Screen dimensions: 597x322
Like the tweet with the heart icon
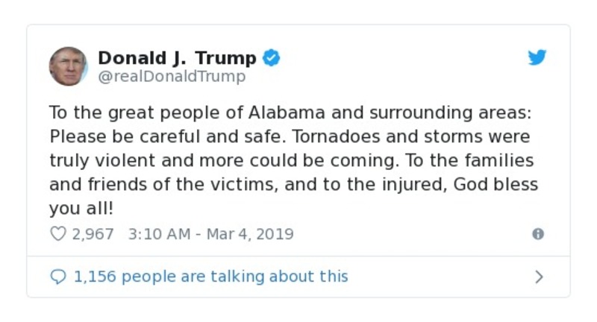[x=57, y=234]
